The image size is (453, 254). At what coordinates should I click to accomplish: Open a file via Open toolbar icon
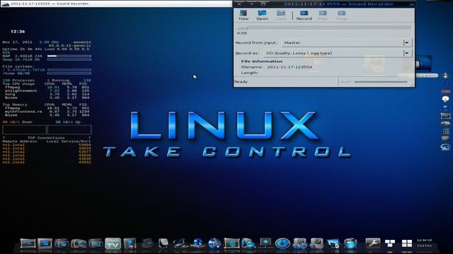tap(262, 15)
